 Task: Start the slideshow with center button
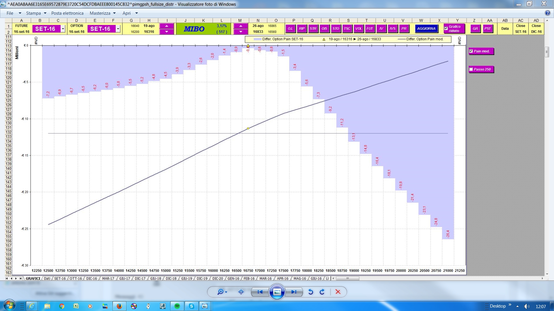coord(277,292)
